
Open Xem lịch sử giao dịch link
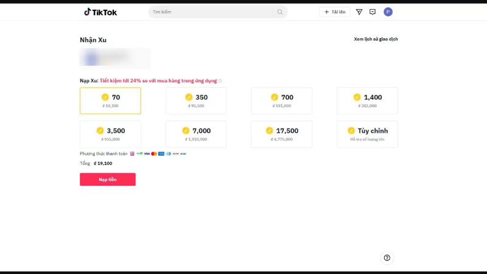click(376, 39)
